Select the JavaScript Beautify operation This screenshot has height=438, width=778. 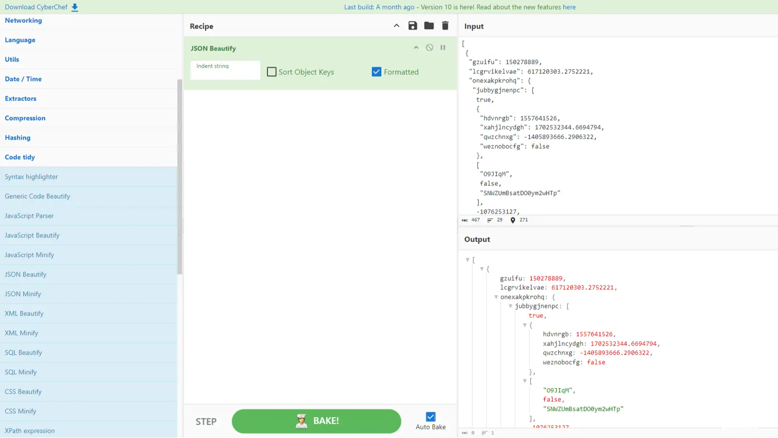click(89, 235)
